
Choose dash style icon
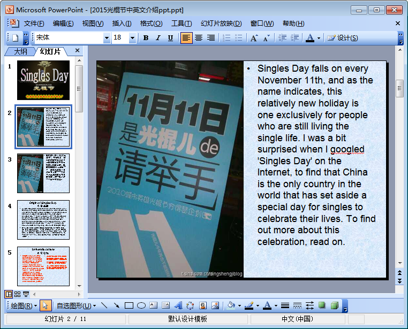297,305
